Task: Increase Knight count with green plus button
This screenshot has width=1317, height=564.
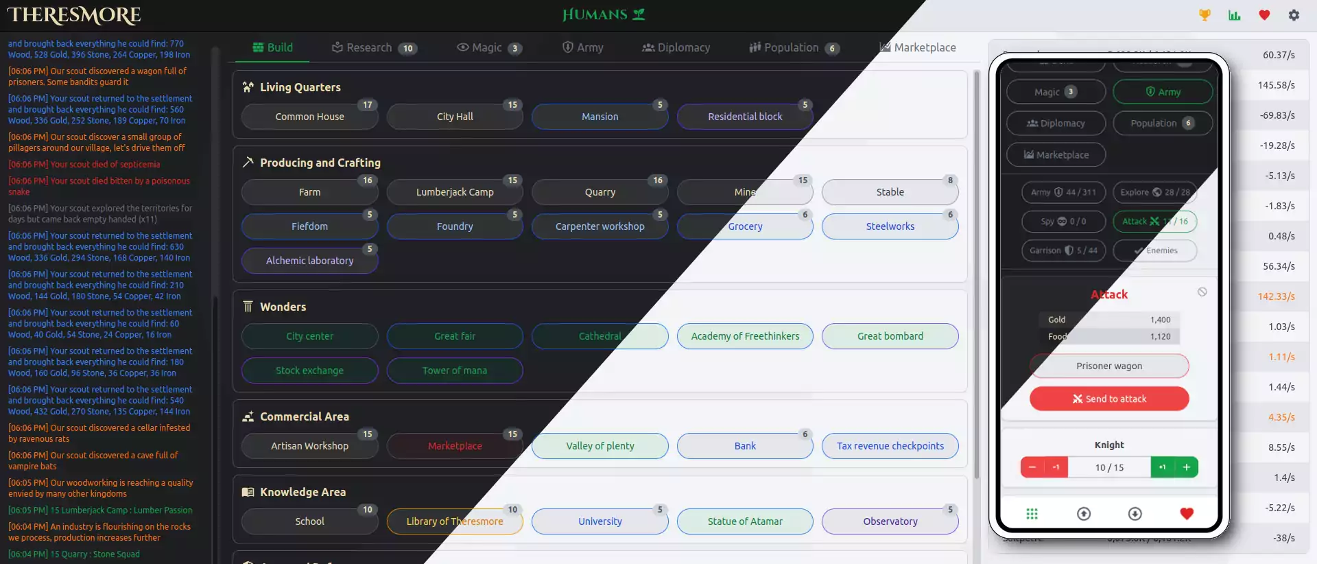Action: coord(1187,467)
